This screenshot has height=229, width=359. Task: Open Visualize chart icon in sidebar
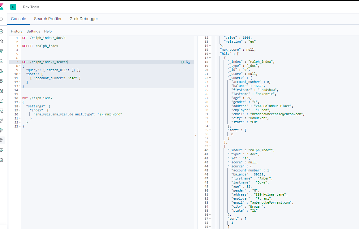click(1, 41)
